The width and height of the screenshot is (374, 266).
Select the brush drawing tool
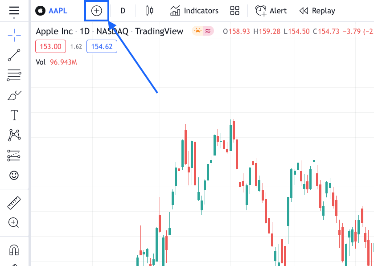click(x=14, y=95)
